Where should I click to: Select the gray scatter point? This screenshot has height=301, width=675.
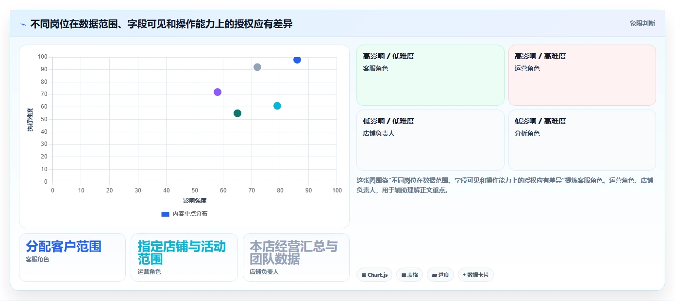pyautogui.click(x=257, y=67)
